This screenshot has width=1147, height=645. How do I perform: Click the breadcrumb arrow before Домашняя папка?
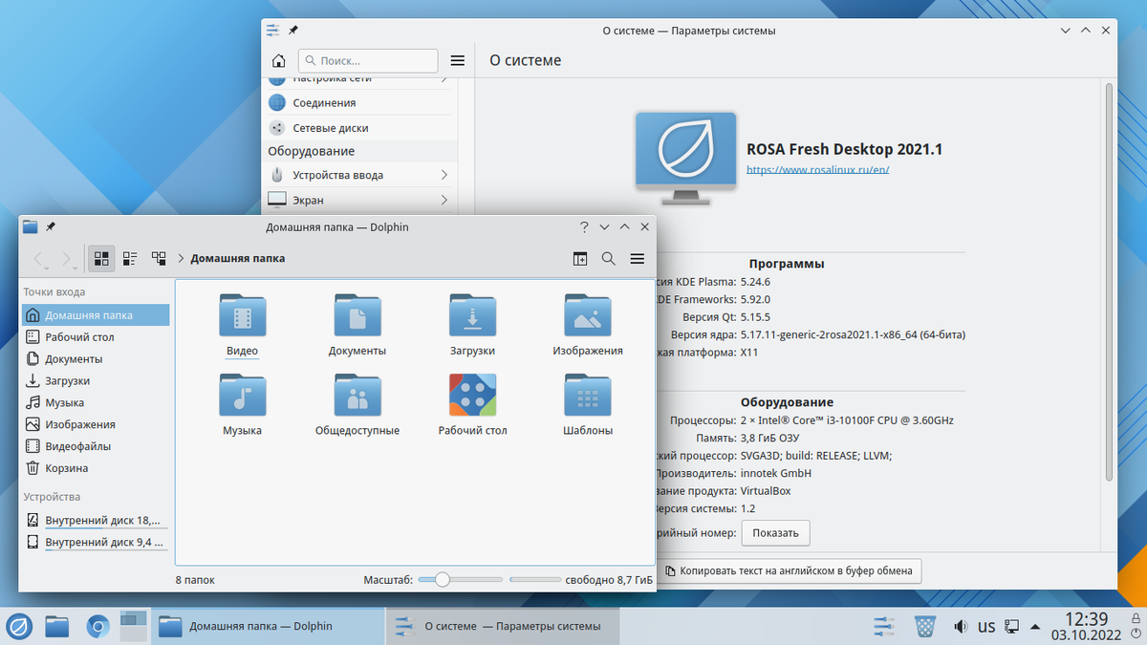tap(181, 258)
